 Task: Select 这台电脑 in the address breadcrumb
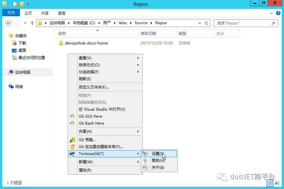click(57, 23)
